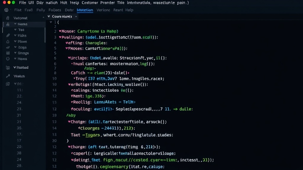Collapse the Urclaps code fold triangle
This screenshot has width=303, height=170.
[x=69, y=58]
